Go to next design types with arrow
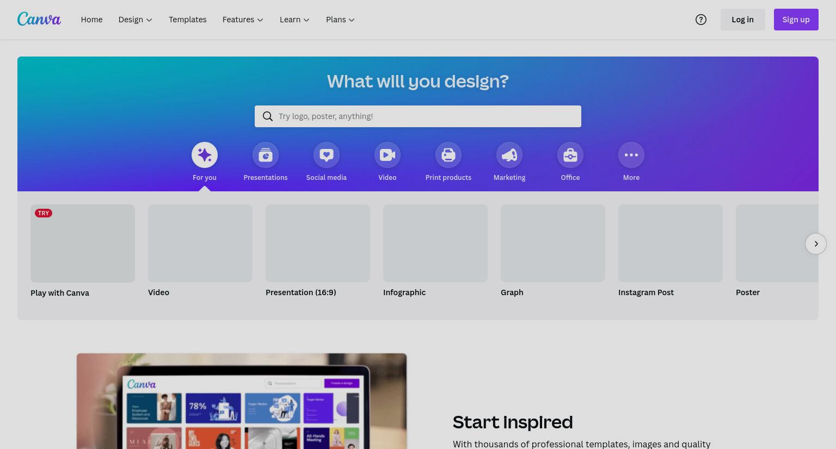 pos(816,244)
